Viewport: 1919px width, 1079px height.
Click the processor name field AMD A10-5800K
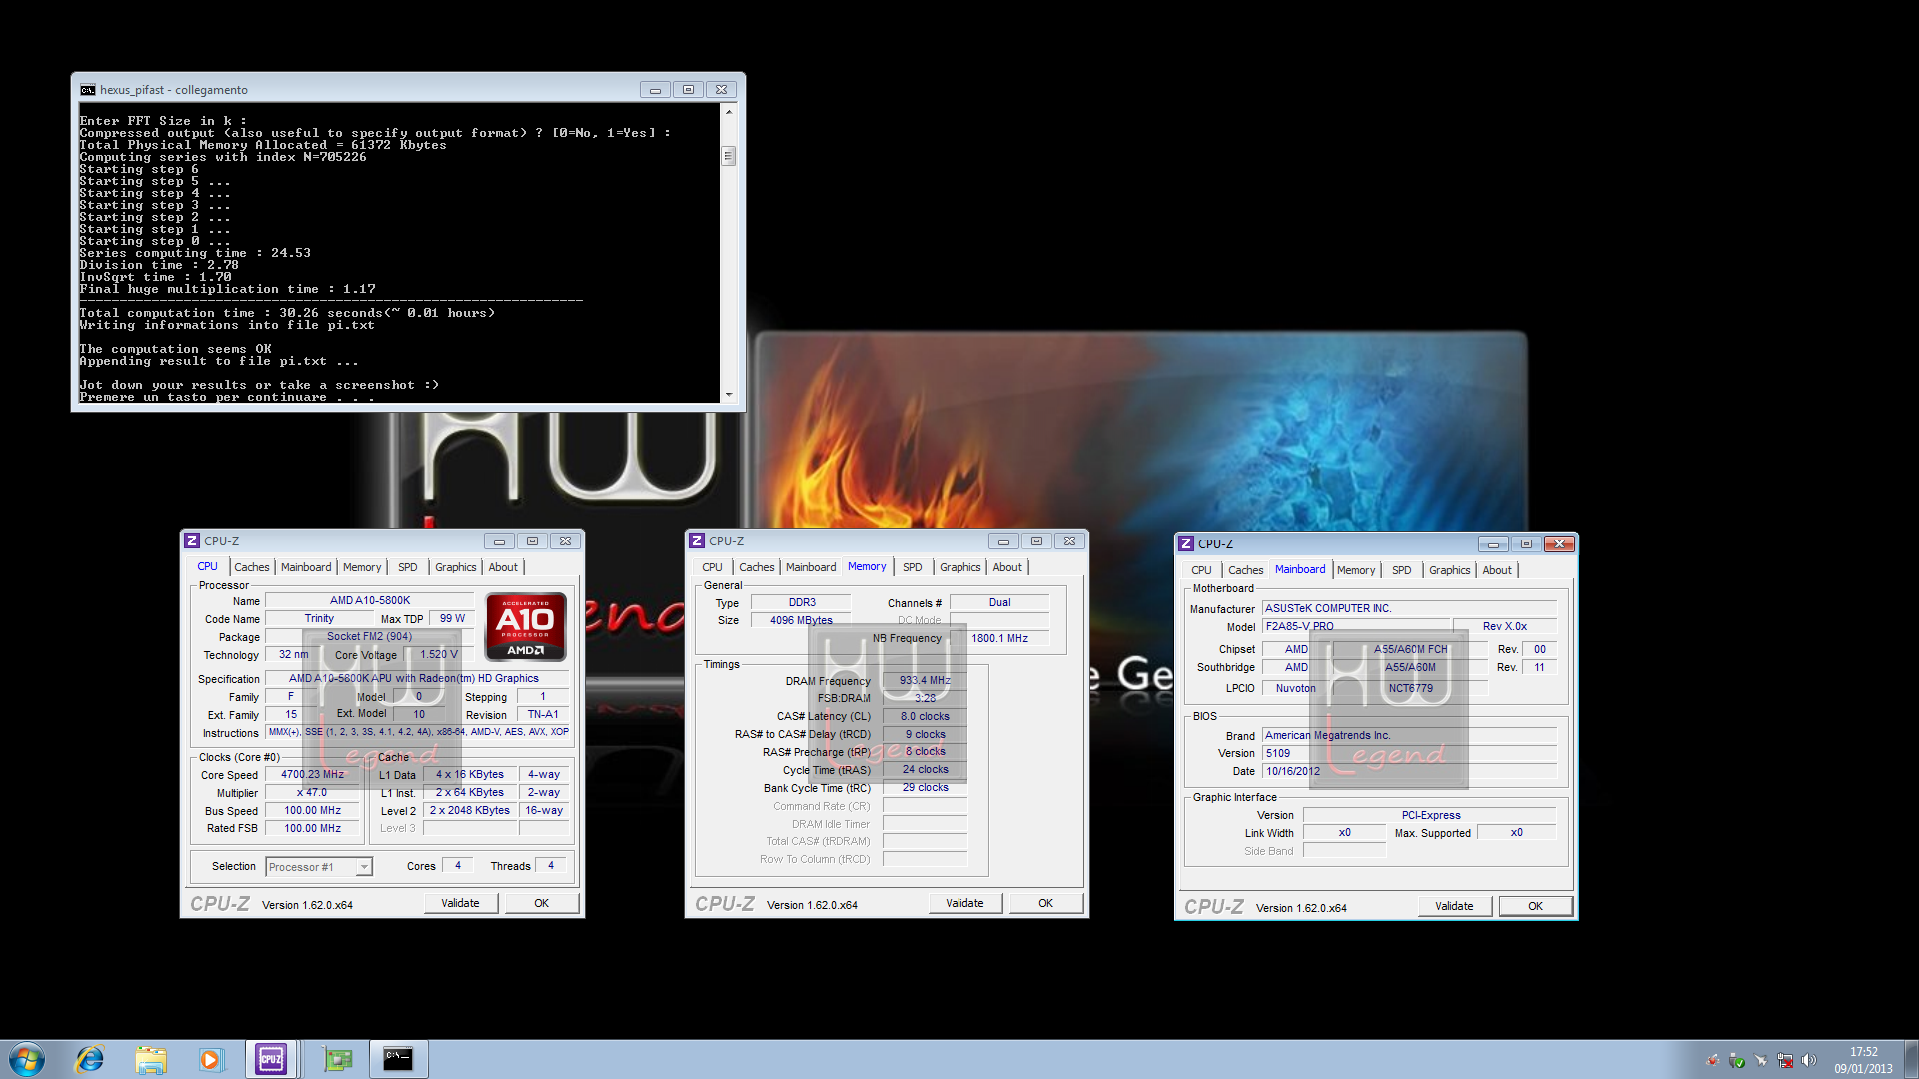pos(370,601)
